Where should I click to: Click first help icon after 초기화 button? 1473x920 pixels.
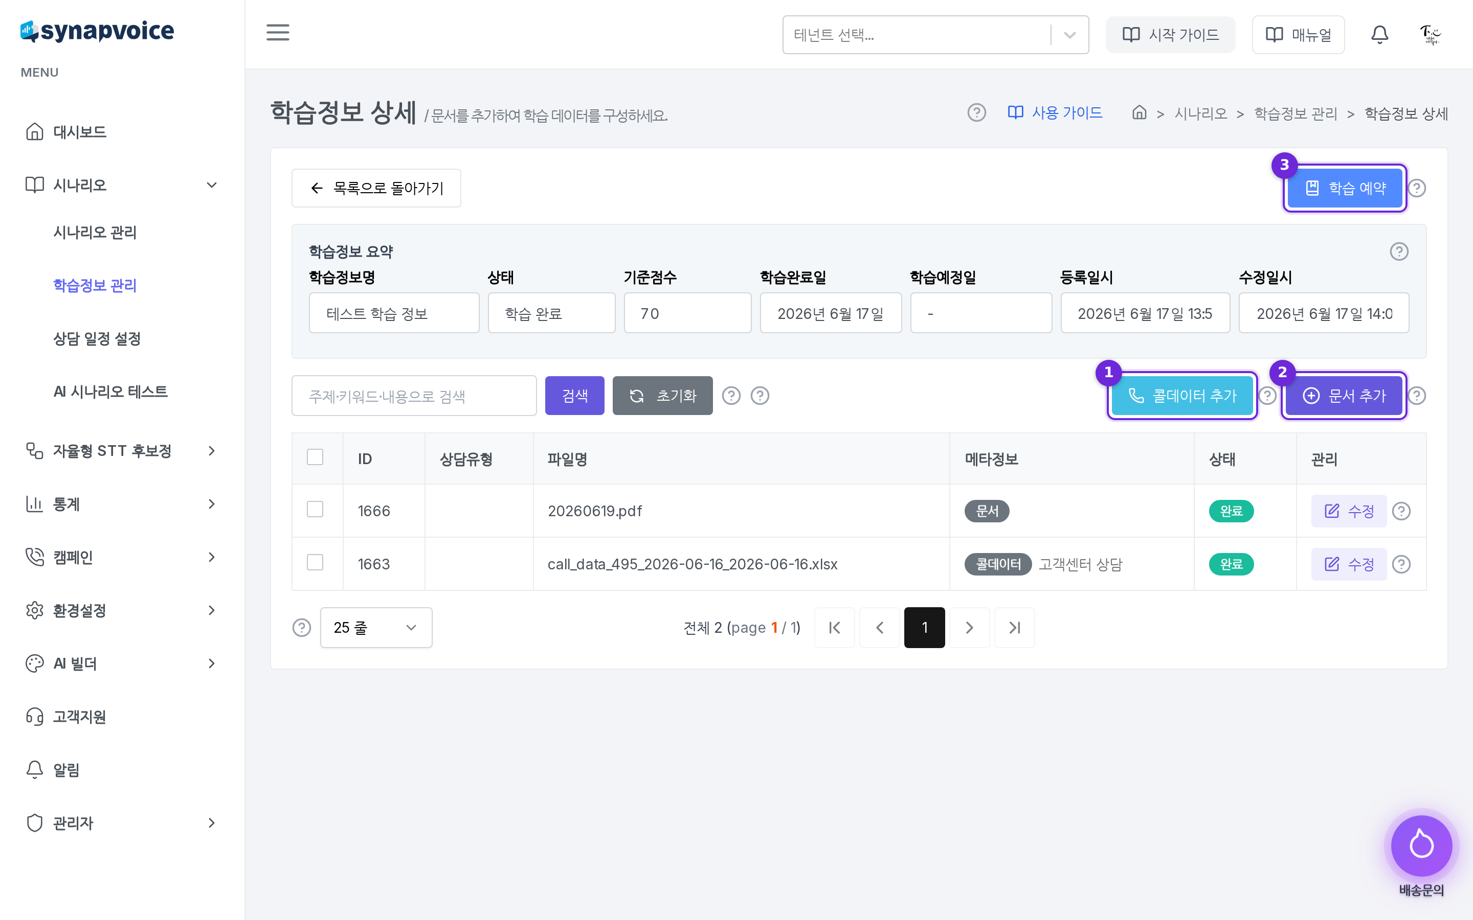731,396
